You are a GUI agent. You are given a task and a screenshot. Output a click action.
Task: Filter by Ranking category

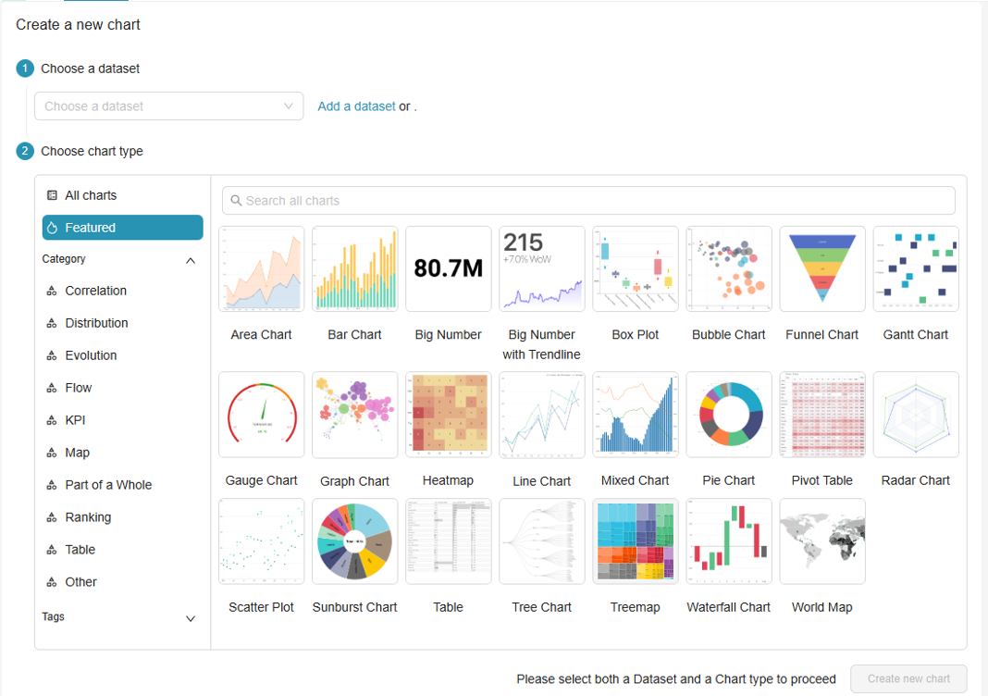tap(122, 517)
